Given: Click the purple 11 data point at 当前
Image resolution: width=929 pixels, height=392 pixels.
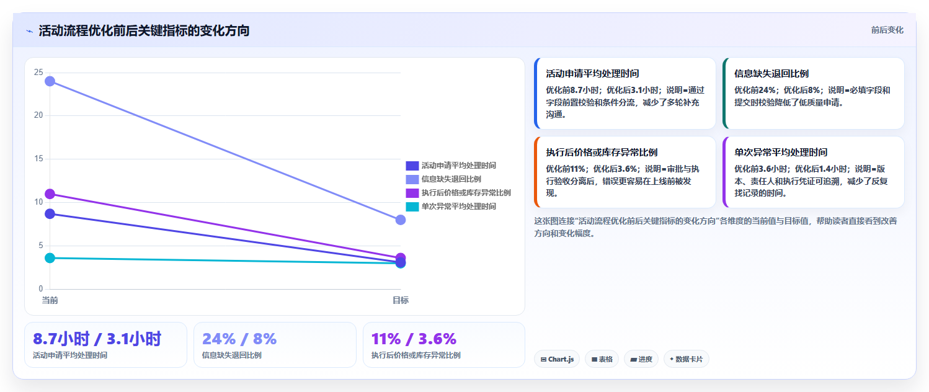Looking at the screenshot, I should pyautogui.click(x=50, y=194).
